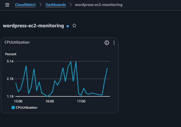This screenshot has height=127, width=181.
Task: Click the first breadcrumb chevron after CloudWatch
Action: (41, 5)
